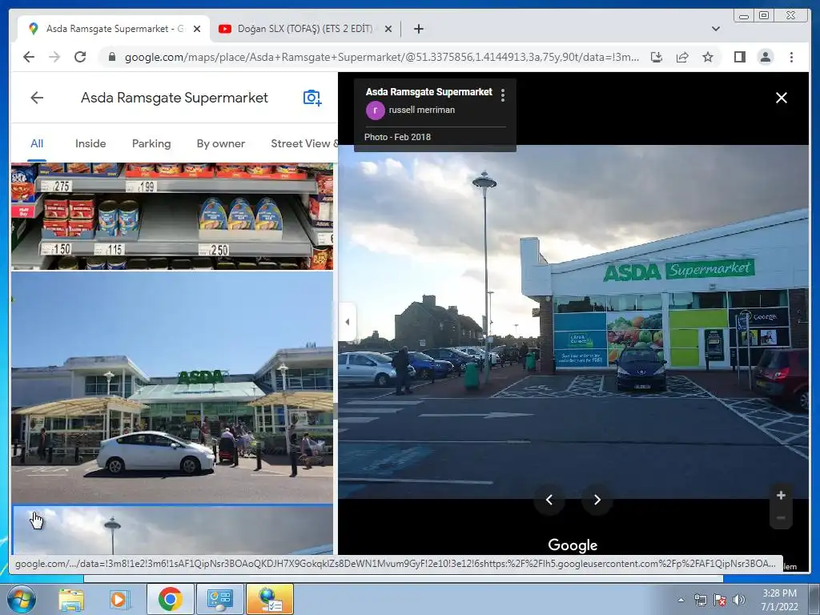Add a photo with the camera icon

coord(312,98)
